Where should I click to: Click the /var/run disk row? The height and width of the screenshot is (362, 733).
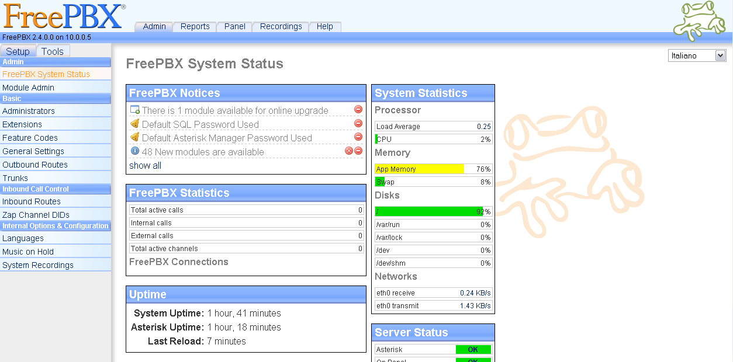[433, 225]
